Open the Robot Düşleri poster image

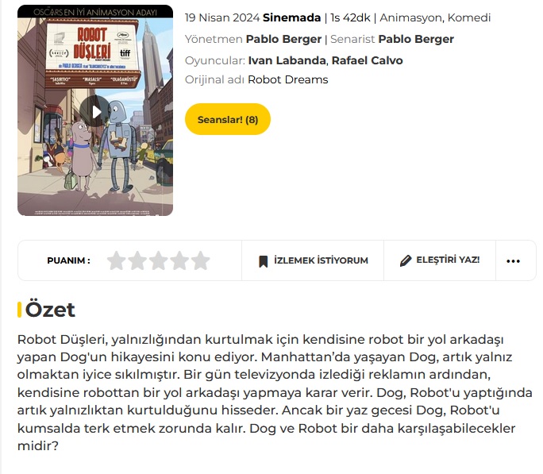95,110
